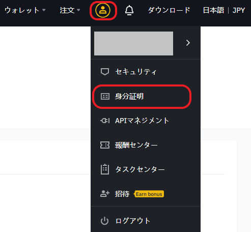Click the masked account info block
The image size is (251, 232).
pos(133,43)
